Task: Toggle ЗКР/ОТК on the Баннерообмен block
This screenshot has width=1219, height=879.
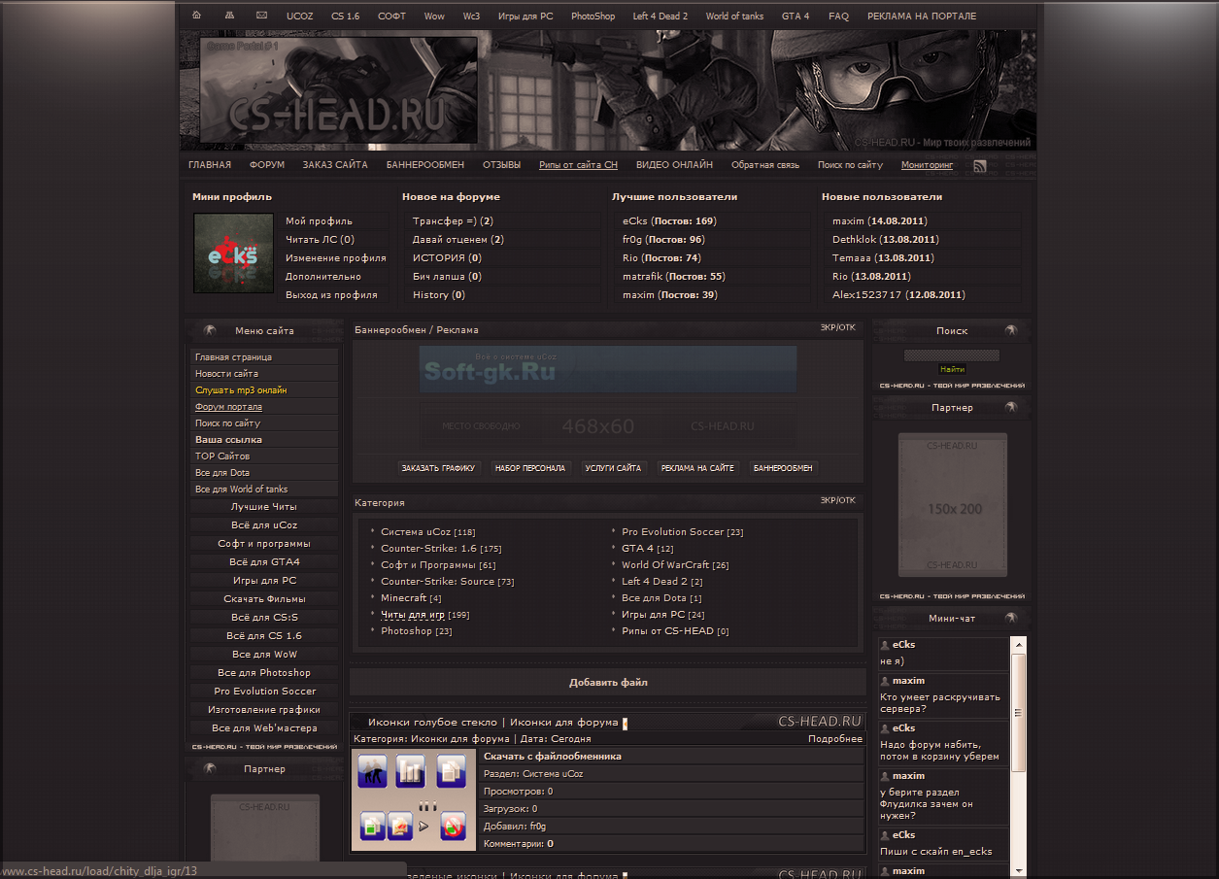Action: [x=837, y=328]
